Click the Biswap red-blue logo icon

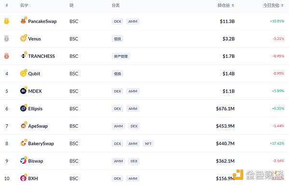point(23,161)
